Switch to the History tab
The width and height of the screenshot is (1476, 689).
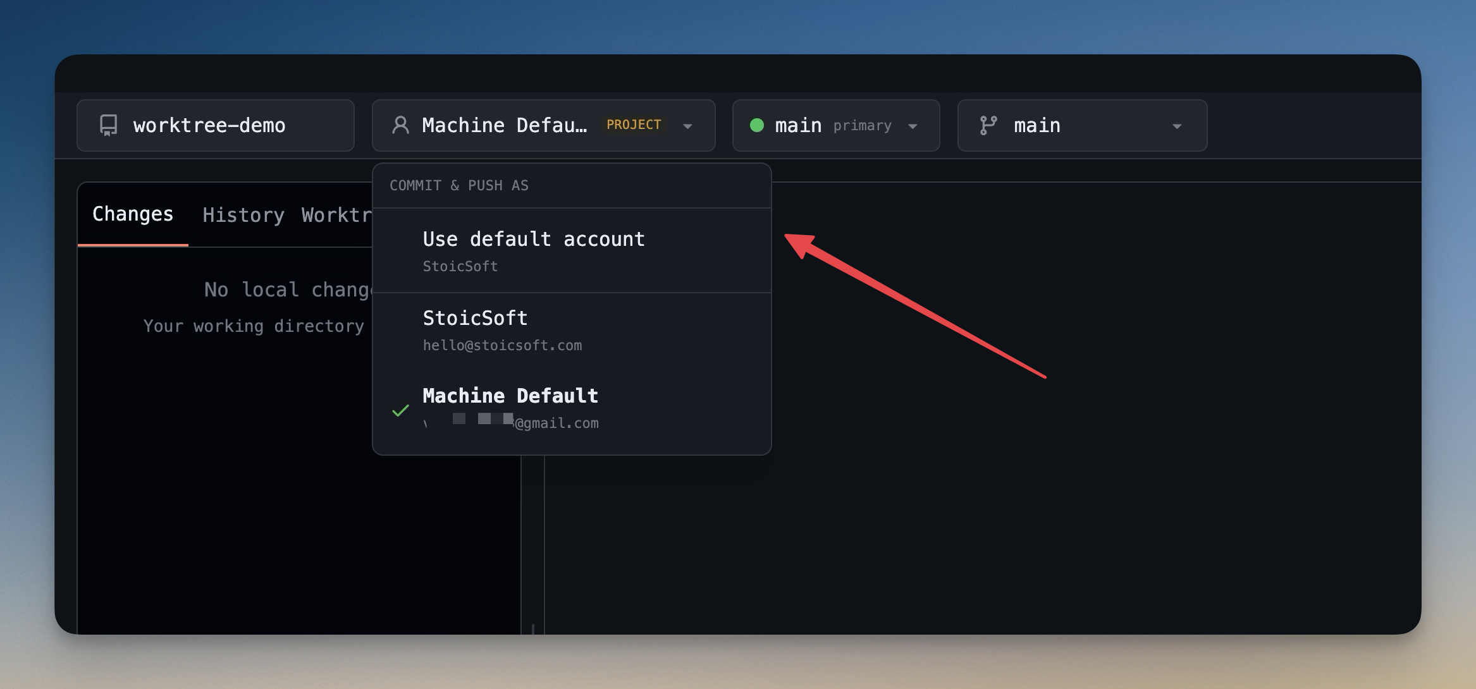coord(243,216)
